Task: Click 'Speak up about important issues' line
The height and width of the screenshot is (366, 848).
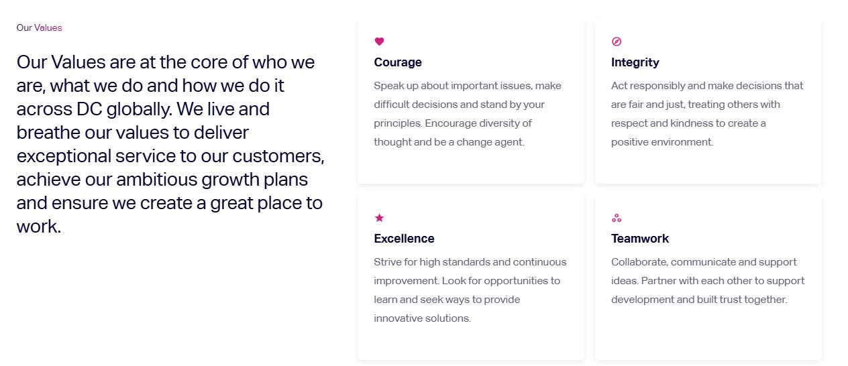Action: pos(468,86)
